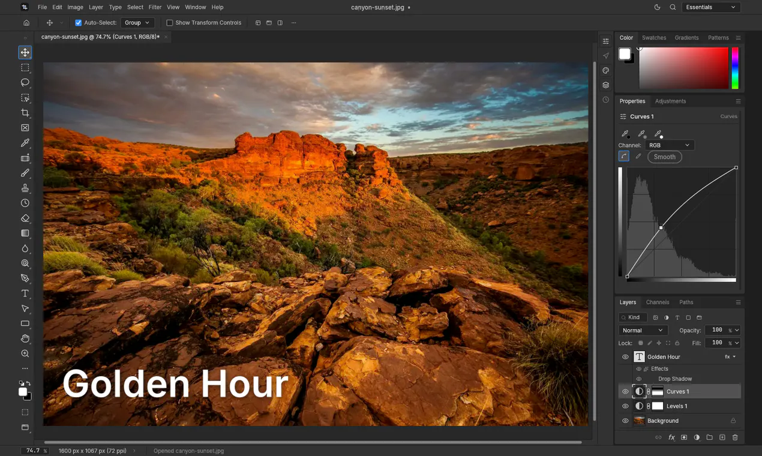This screenshot has width=762, height=456.
Task: Create a new adjustment layer
Action: [697, 437]
